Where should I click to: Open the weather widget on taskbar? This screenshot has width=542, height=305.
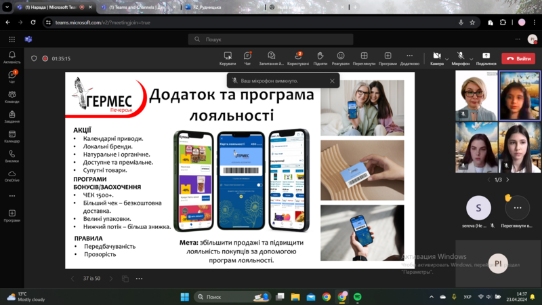[x=26, y=297]
